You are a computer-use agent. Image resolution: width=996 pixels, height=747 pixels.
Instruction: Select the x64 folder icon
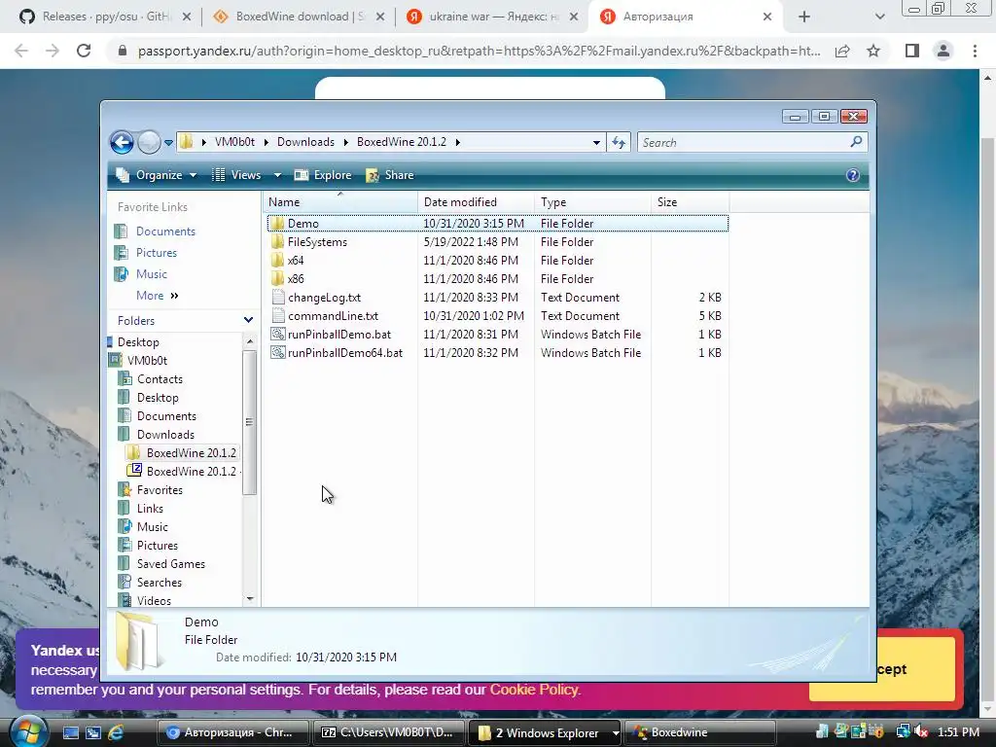point(277,261)
